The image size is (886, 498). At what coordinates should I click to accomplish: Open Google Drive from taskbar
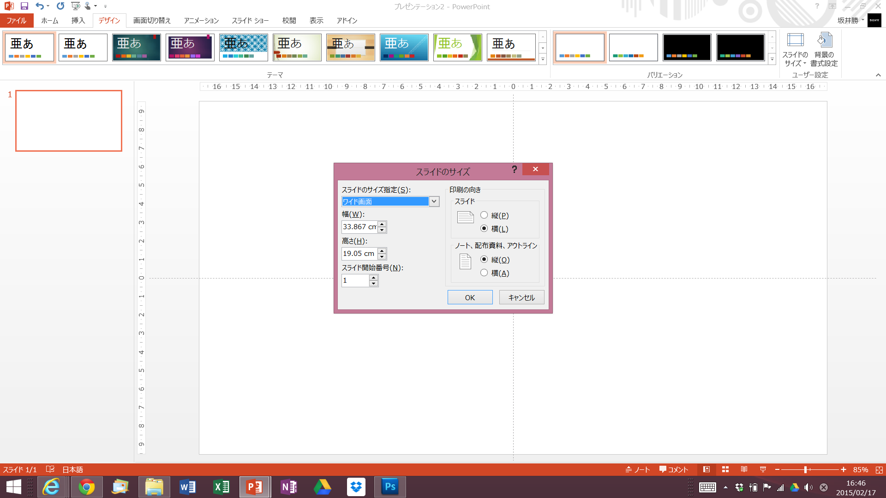coord(323,486)
